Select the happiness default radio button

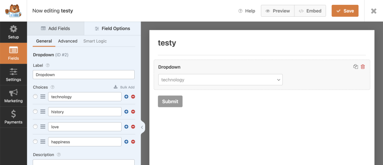[x=36, y=142]
